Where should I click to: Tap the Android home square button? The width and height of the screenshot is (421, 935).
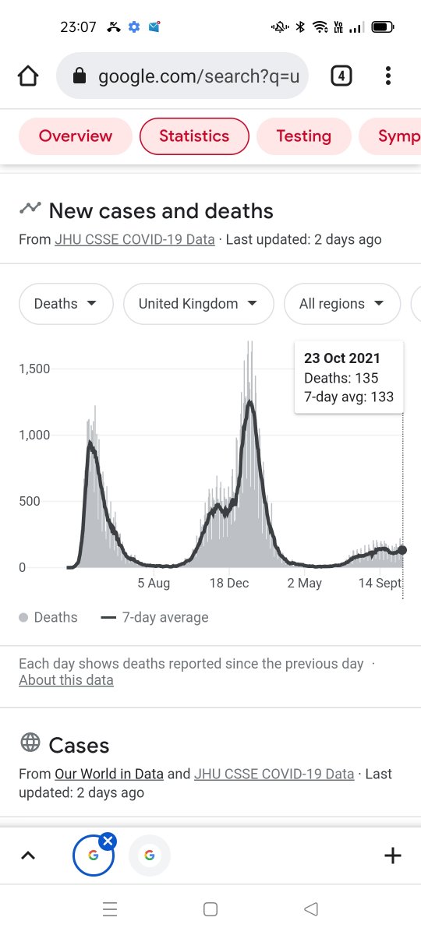point(210,909)
